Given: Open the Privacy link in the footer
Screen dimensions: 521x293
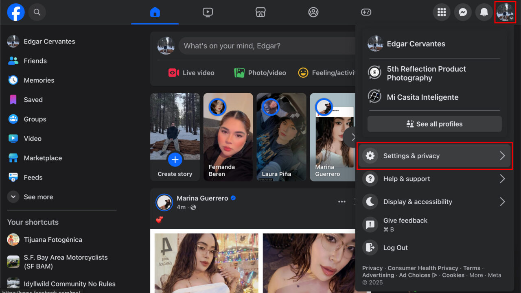Looking at the screenshot, I should pyautogui.click(x=372, y=268).
